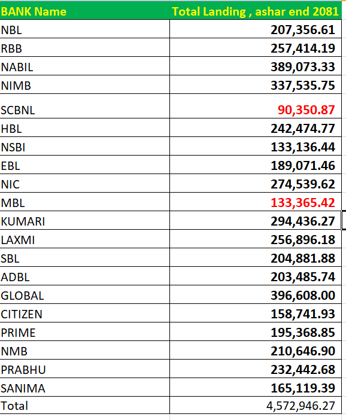Screen dimensions: 346x420
Task: Select the red MBL value 133,365.42
Action: (256, 202)
